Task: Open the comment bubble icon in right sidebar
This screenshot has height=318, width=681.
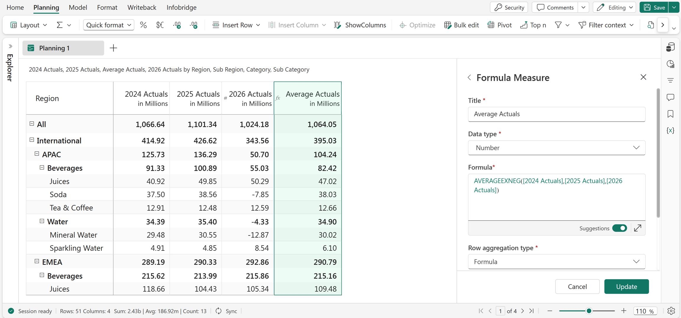Action: coord(670,97)
